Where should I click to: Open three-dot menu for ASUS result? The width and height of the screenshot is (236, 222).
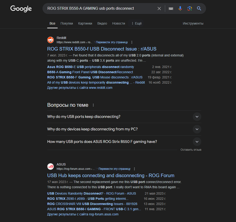pyautogui.click(x=134, y=169)
